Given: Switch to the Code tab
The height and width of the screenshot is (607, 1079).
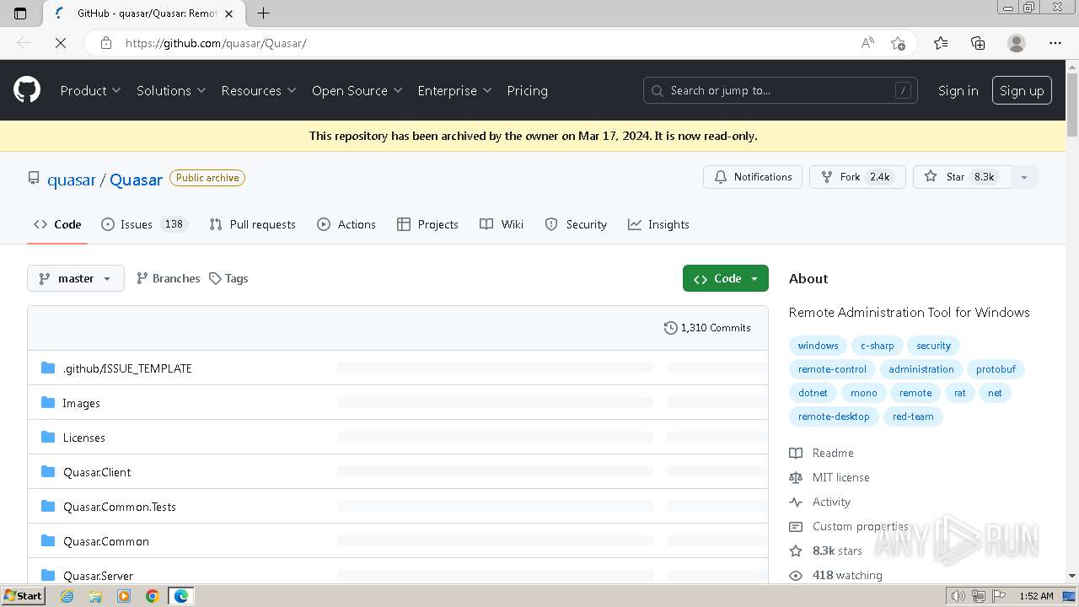Looking at the screenshot, I should (x=57, y=224).
